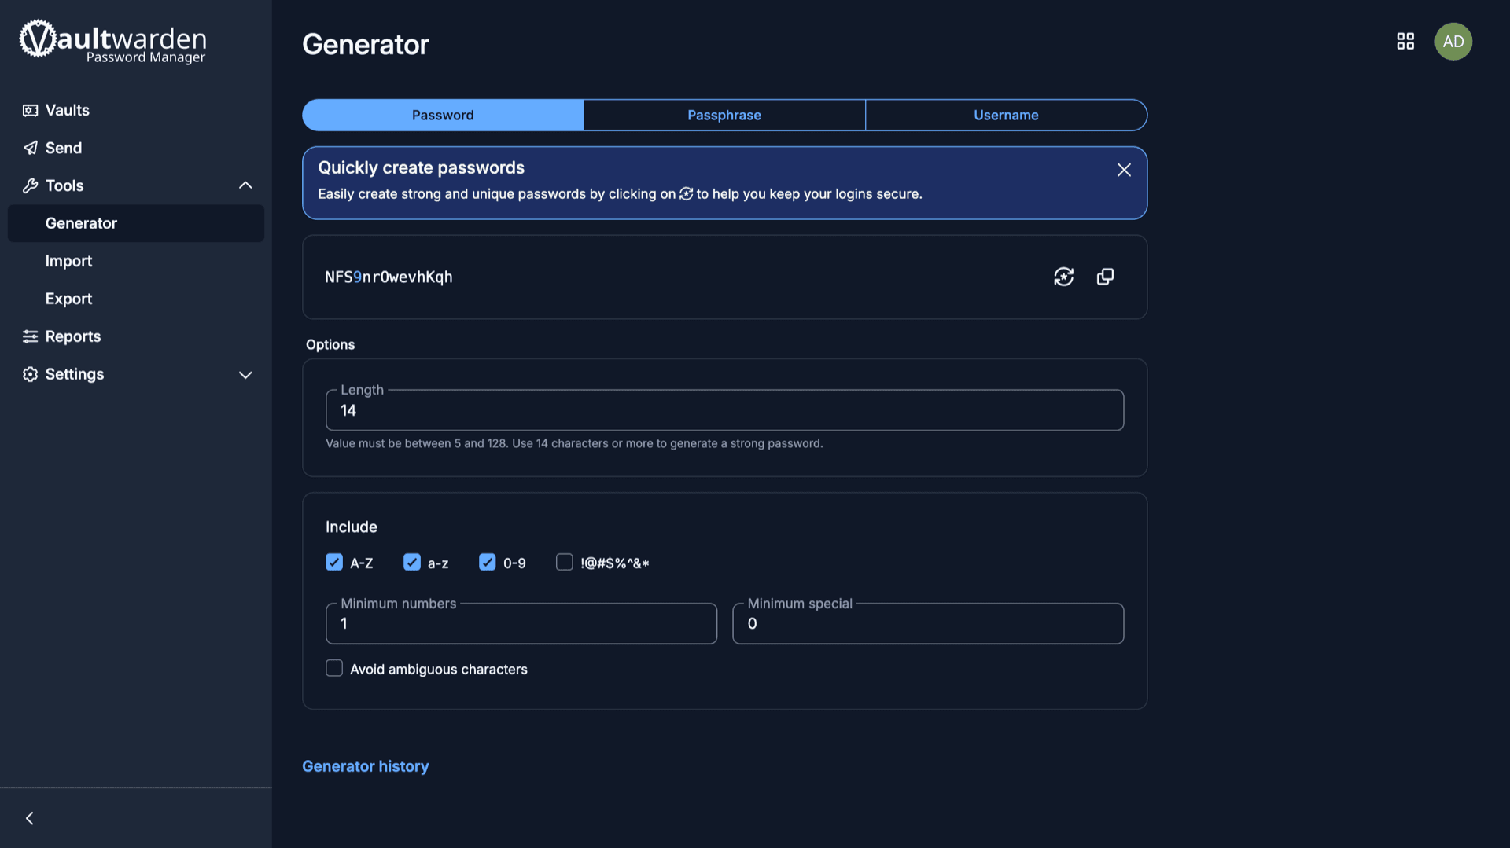Switch to the Username tab
The width and height of the screenshot is (1510, 848).
(x=1006, y=115)
